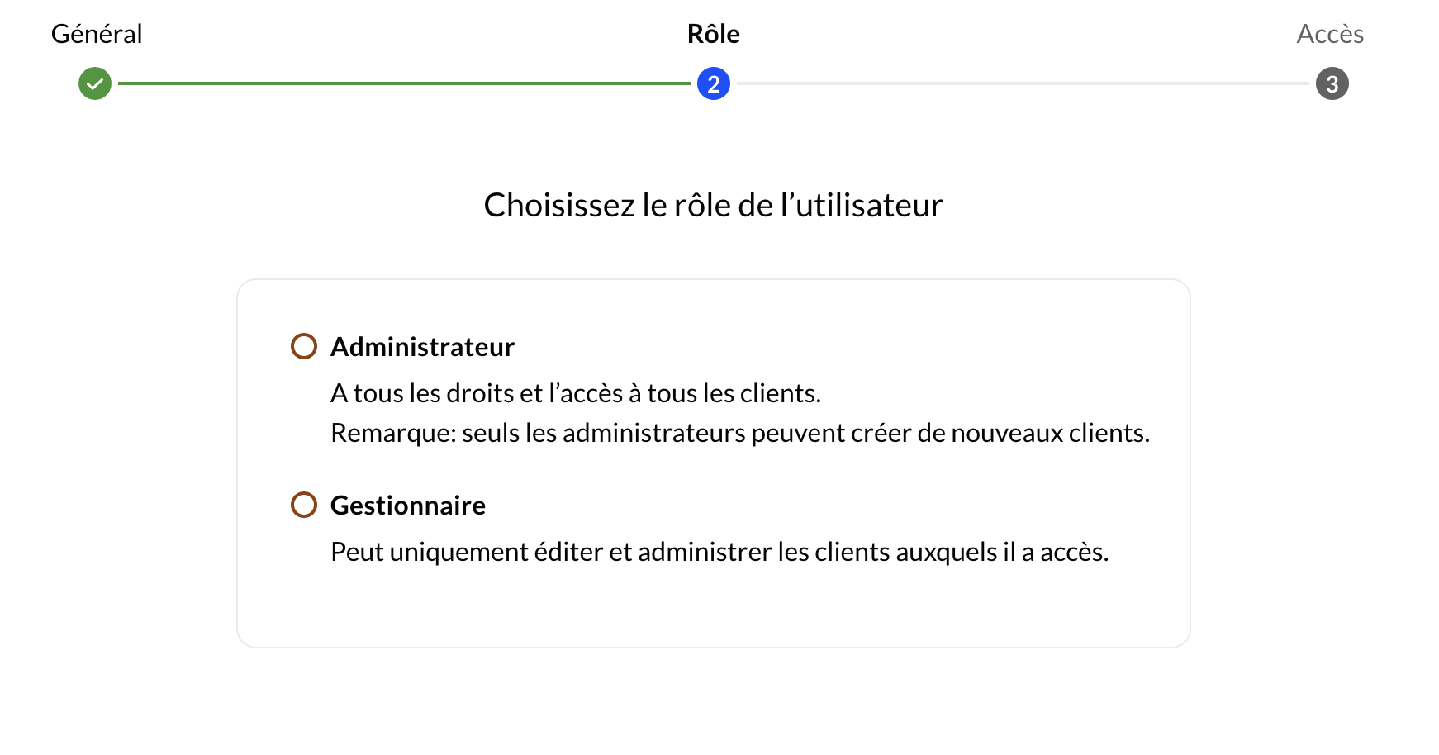Image resolution: width=1439 pixels, height=755 pixels.
Task: Click the gray step 3 circle
Action: click(1332, 83)
